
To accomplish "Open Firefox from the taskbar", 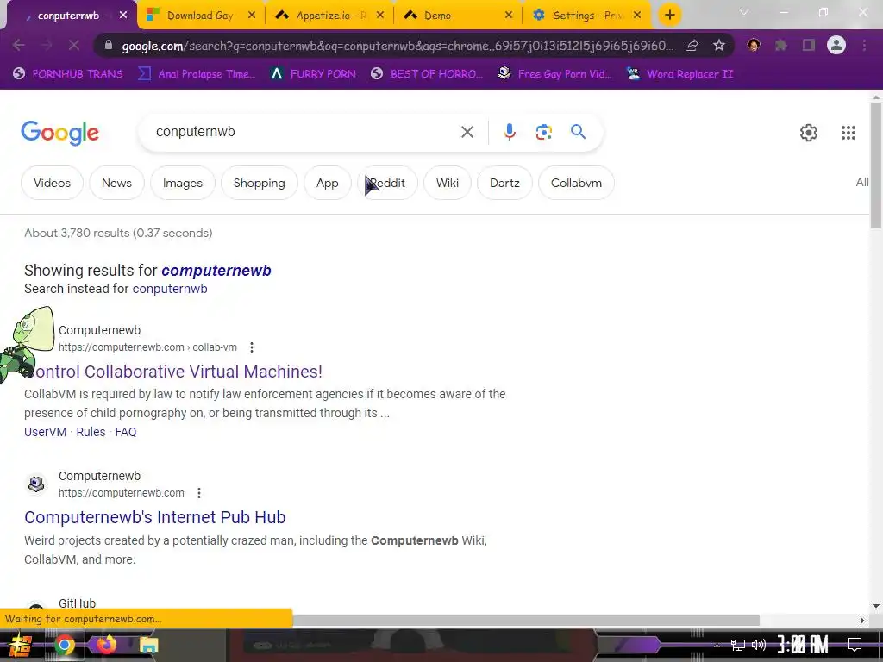I will 105,645.
